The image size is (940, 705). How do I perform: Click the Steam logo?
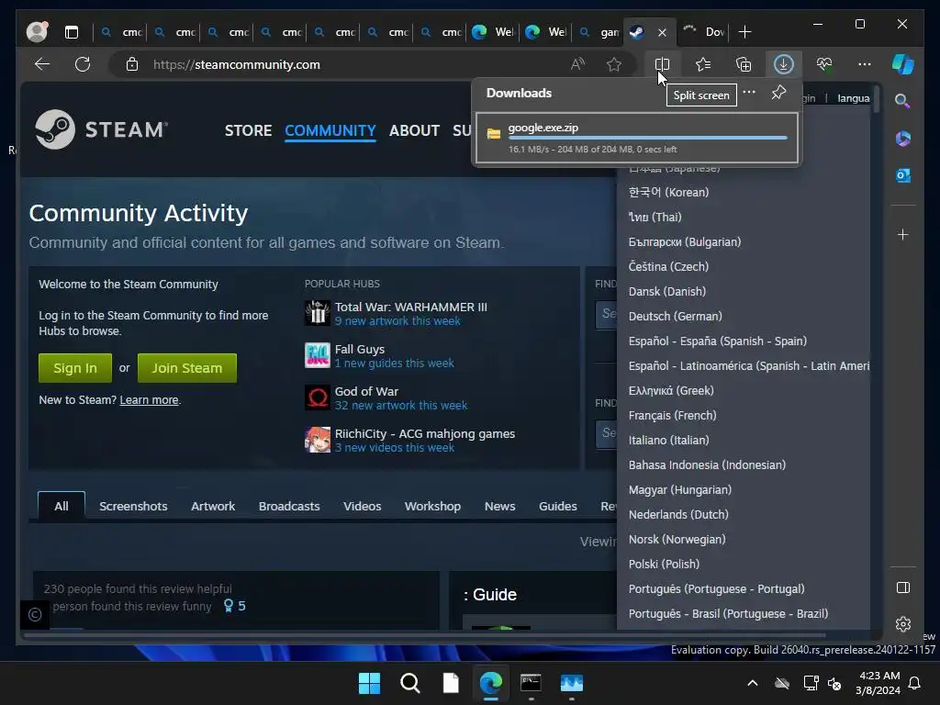101,129
